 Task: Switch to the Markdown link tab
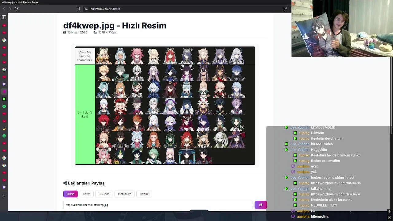124,194
